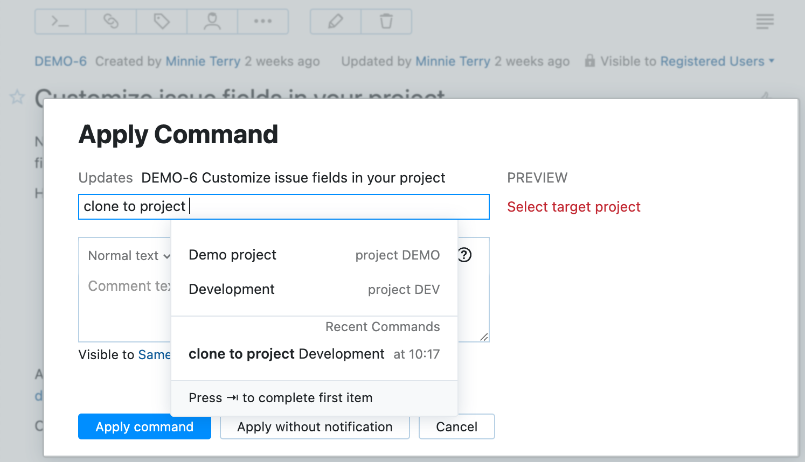Click the visibility lock icon
The height and width of the screenshot is (462, 805).
(x=591, y=60)
